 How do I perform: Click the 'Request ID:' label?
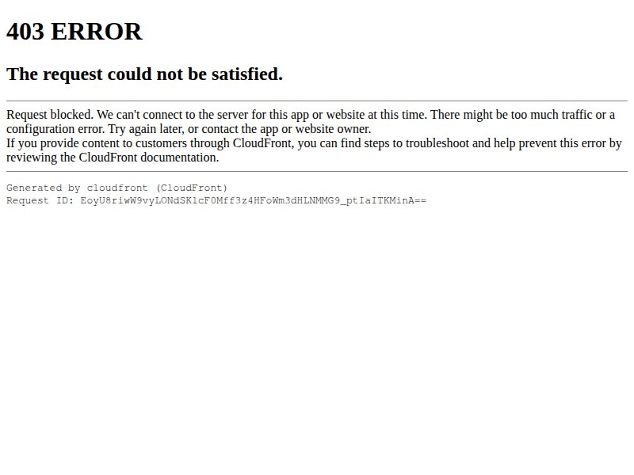coord(40,201)
